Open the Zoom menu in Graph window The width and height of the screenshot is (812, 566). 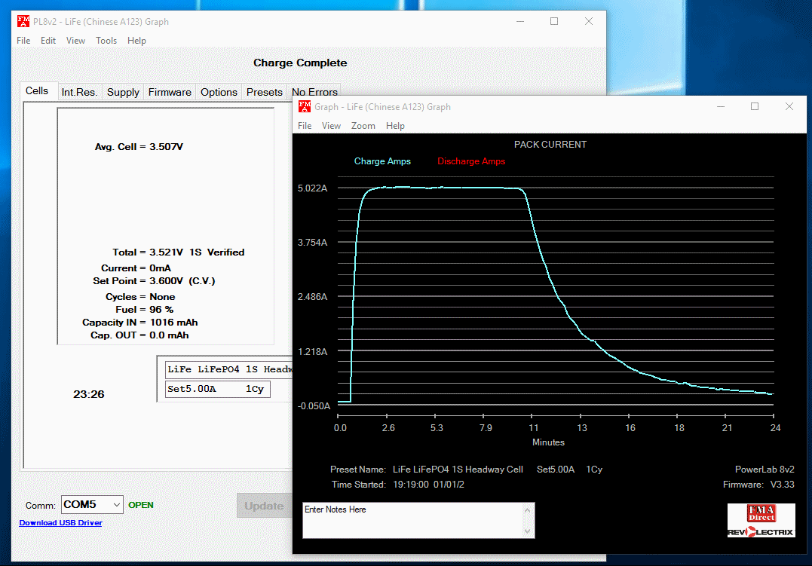tap(363, 126)
